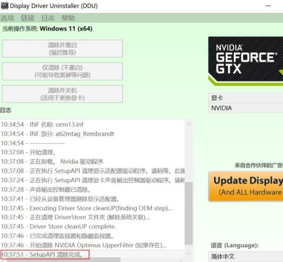Click the log scrollbar down arrow
The image size is (283, 262).
[x=189, y=254]
